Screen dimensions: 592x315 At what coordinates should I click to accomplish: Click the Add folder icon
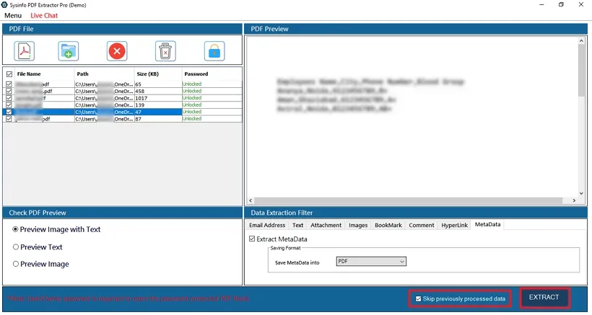69,51
